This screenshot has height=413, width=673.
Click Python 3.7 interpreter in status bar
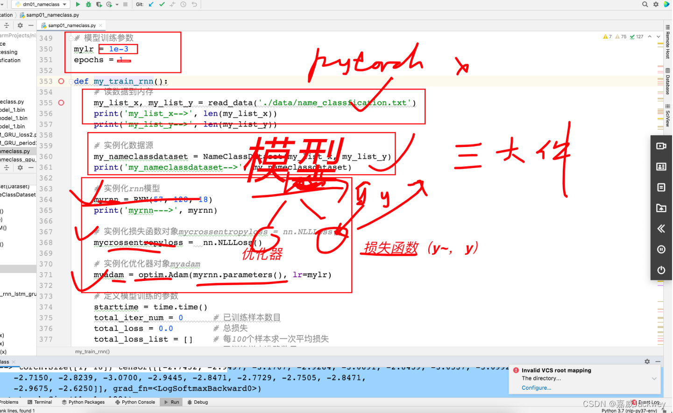629,411
